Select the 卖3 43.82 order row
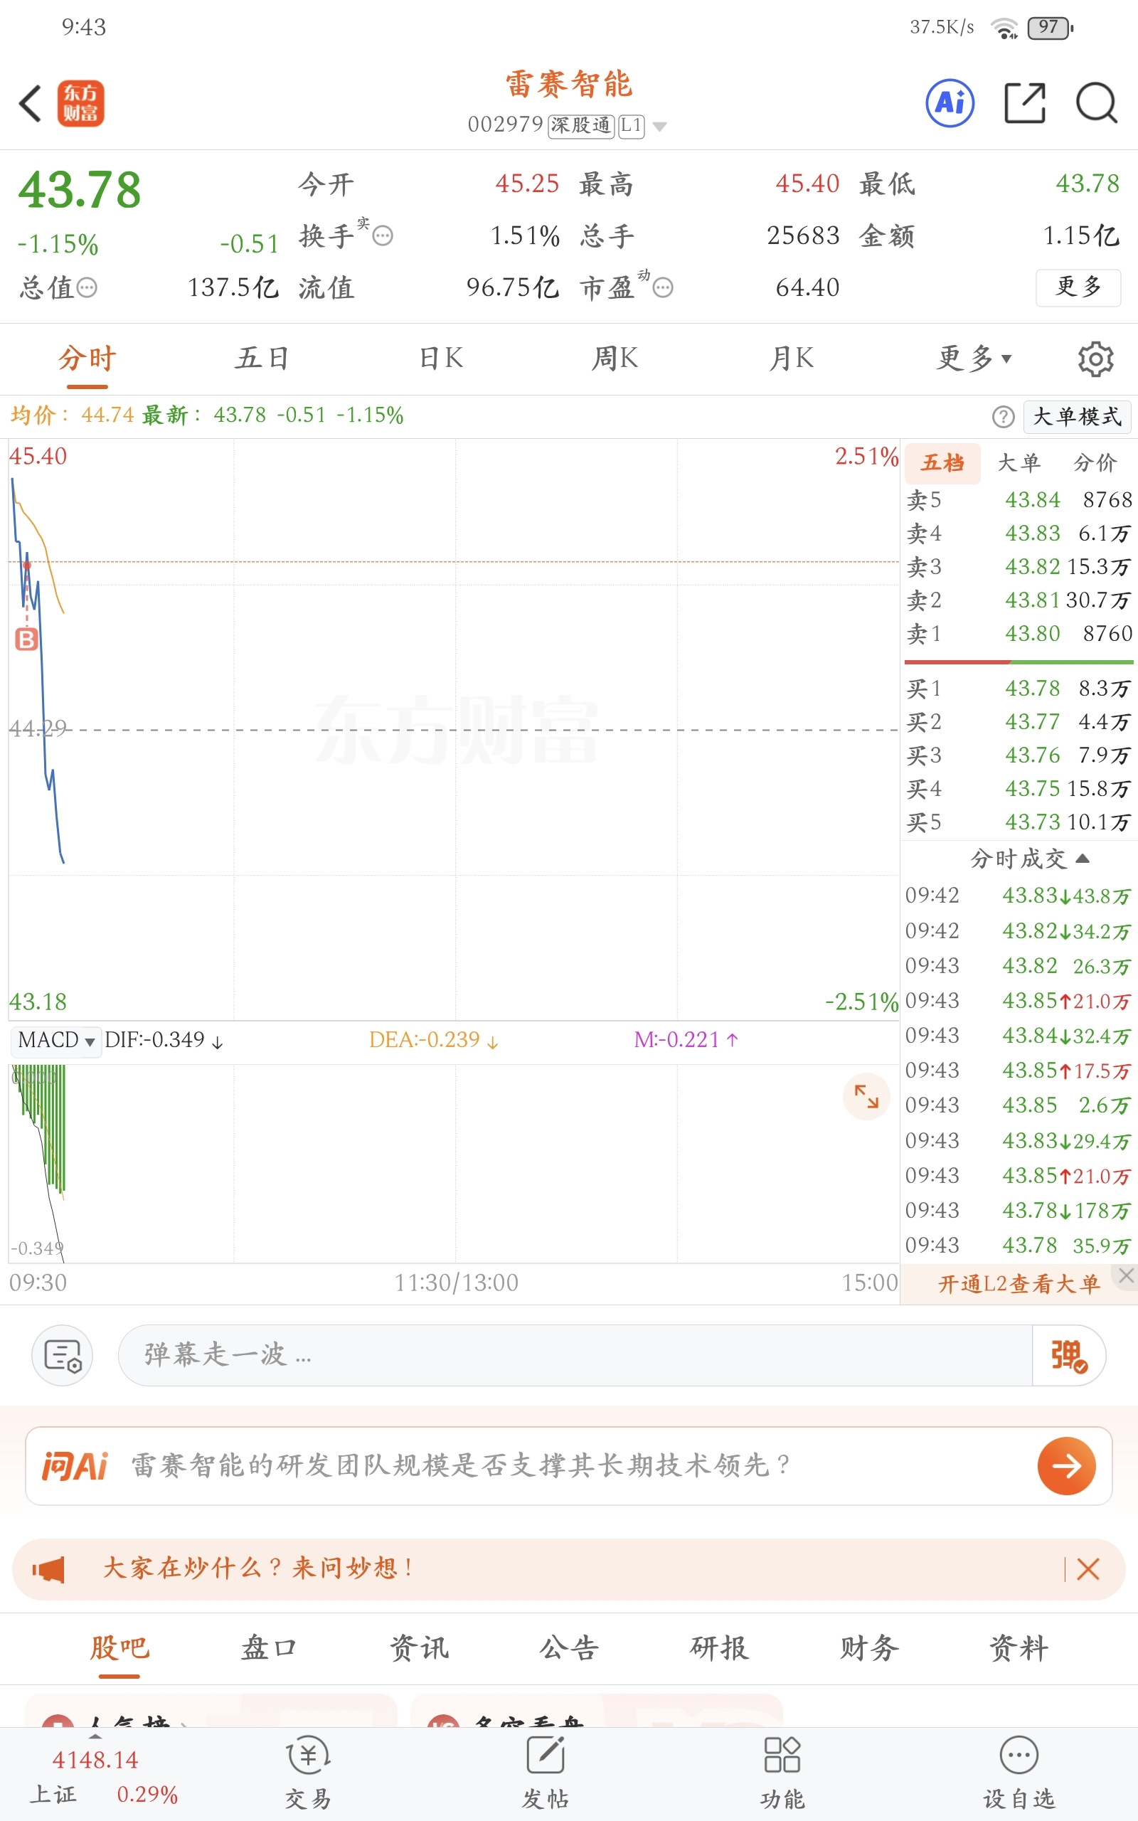 tap(1019, 567)
